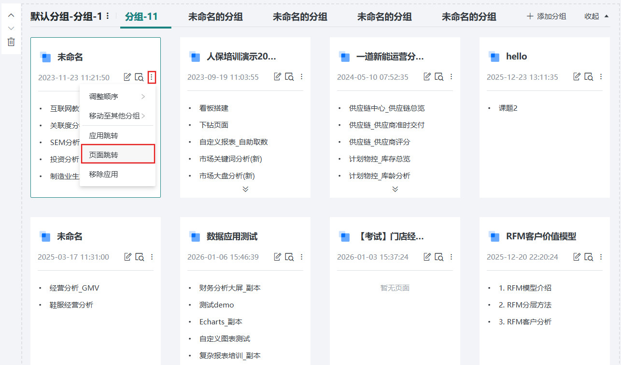The height and width of the screenshot is (365, 621).
Task: Click more options icon on 人保培训演示 card
Action: pyautogui.click(x=301, y=76)
